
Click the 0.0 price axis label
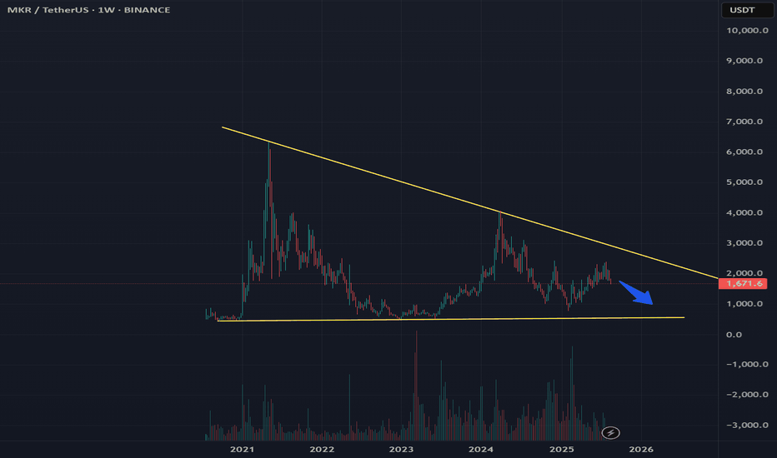tap(734, 335)
